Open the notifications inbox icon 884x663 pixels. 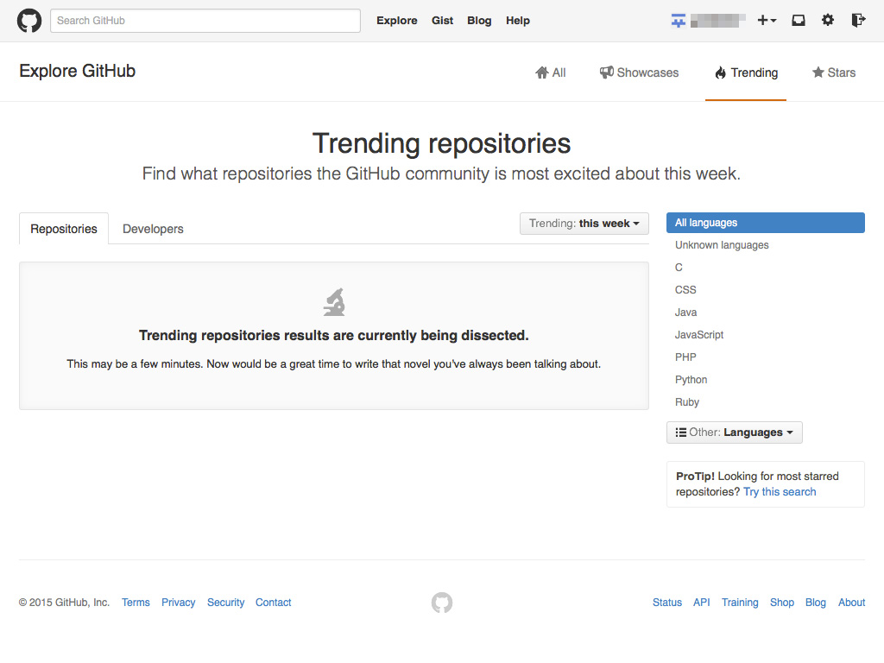tap(799, 21)
